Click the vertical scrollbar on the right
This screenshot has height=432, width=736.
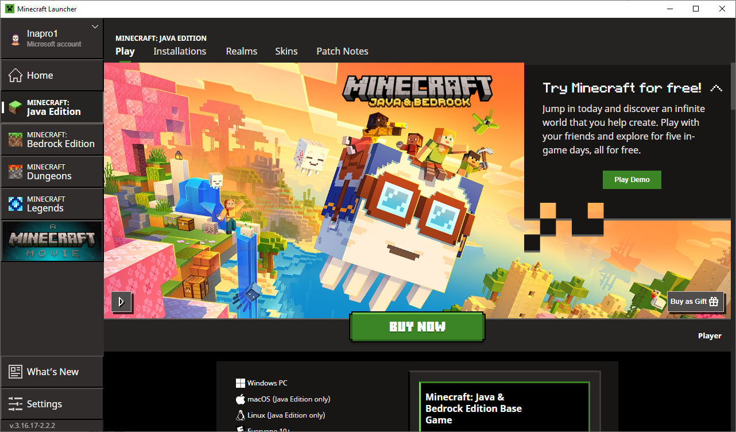coord(733,86)
